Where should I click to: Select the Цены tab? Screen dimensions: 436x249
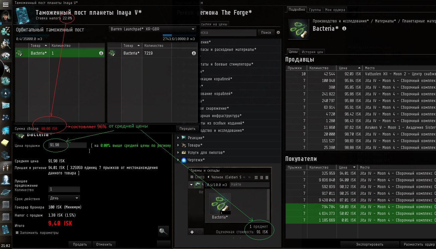pyautogui.click(x=293, y=52)
